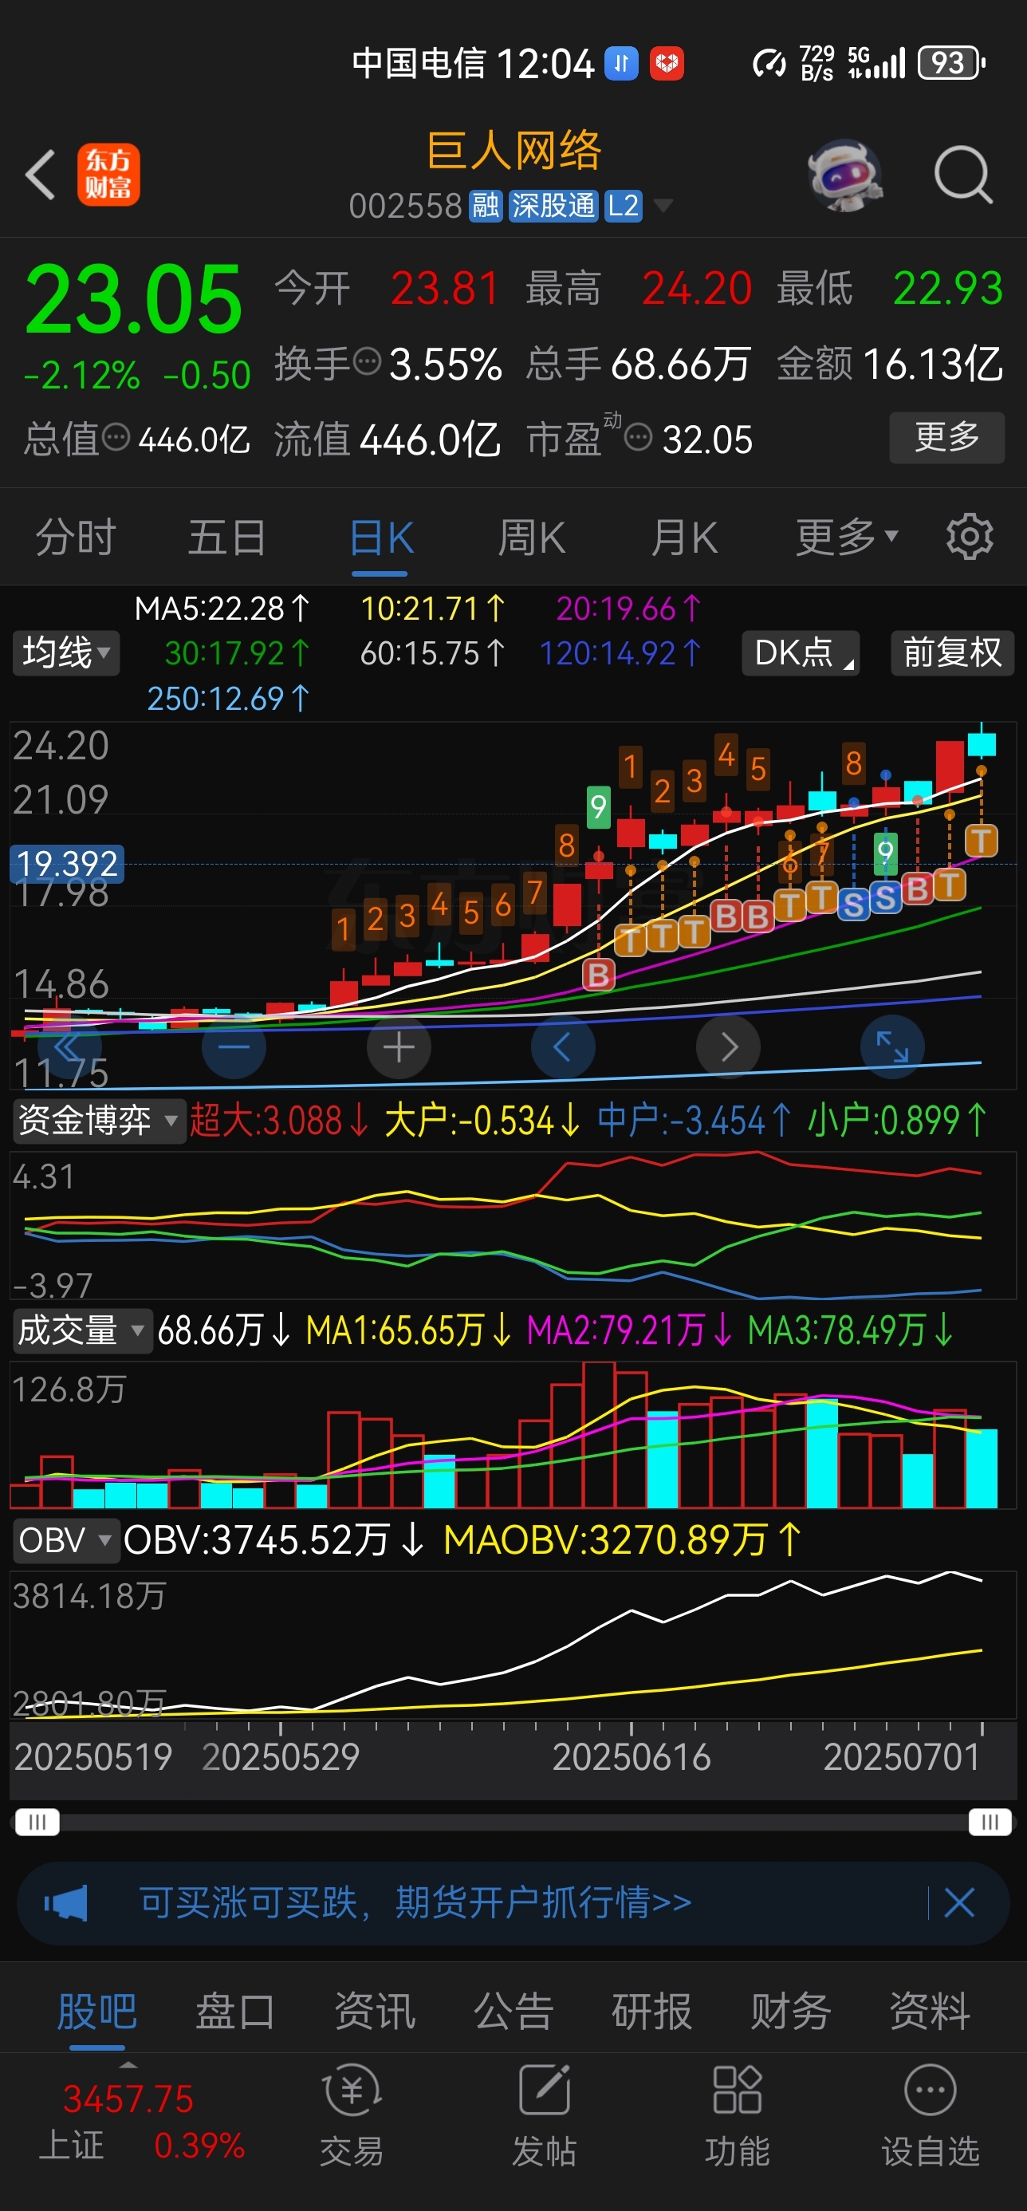Tap the 总值 info circle icon

[x=116, y=437]
